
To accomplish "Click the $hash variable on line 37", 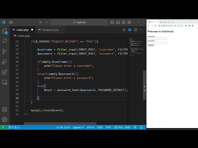I will tap(48, 90).
